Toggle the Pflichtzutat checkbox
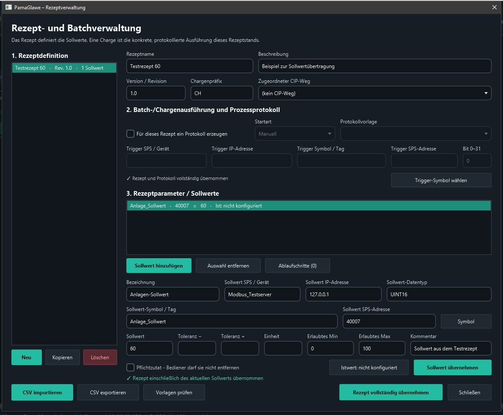Viewport: 503px width, 415px height. pyautogui.click(x=130, y=367)
